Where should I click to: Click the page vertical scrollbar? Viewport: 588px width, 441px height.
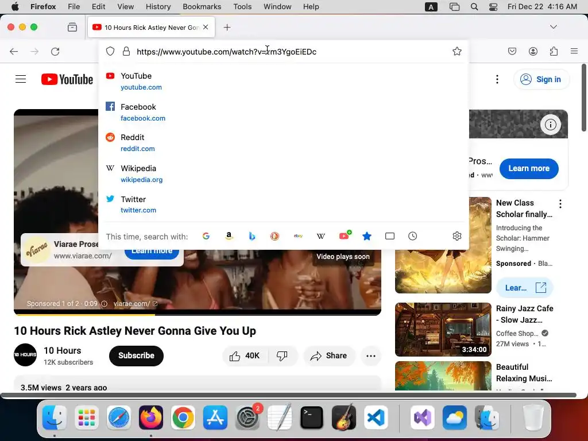coord(584,98)
